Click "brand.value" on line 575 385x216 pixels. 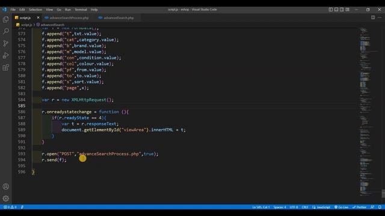(x=88, y=46)
